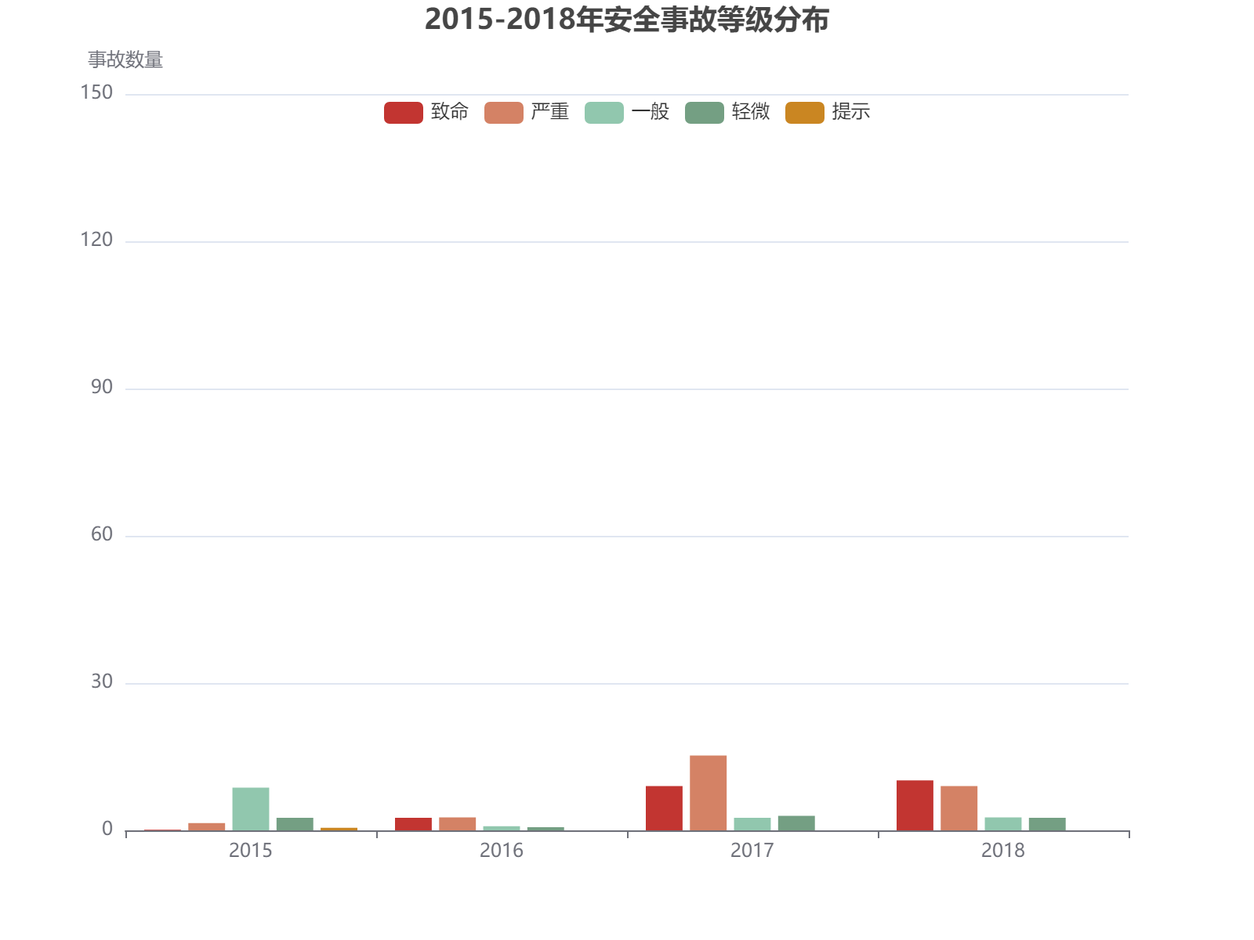1254x940 pixels.
Task: Click the 严重 legend label text
Action: tap(551, 112)
